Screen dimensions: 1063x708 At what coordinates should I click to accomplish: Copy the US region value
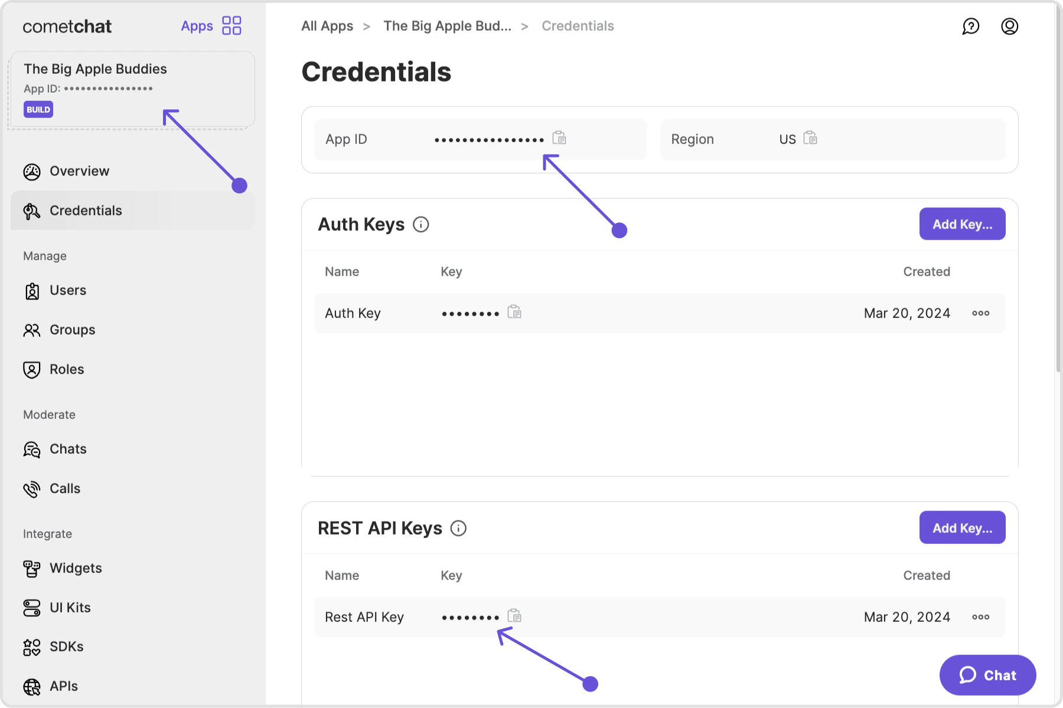click(810, 138)
